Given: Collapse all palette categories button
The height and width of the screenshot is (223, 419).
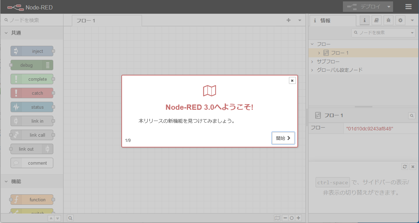Looking at the screenshot, I should click(51, 218).
